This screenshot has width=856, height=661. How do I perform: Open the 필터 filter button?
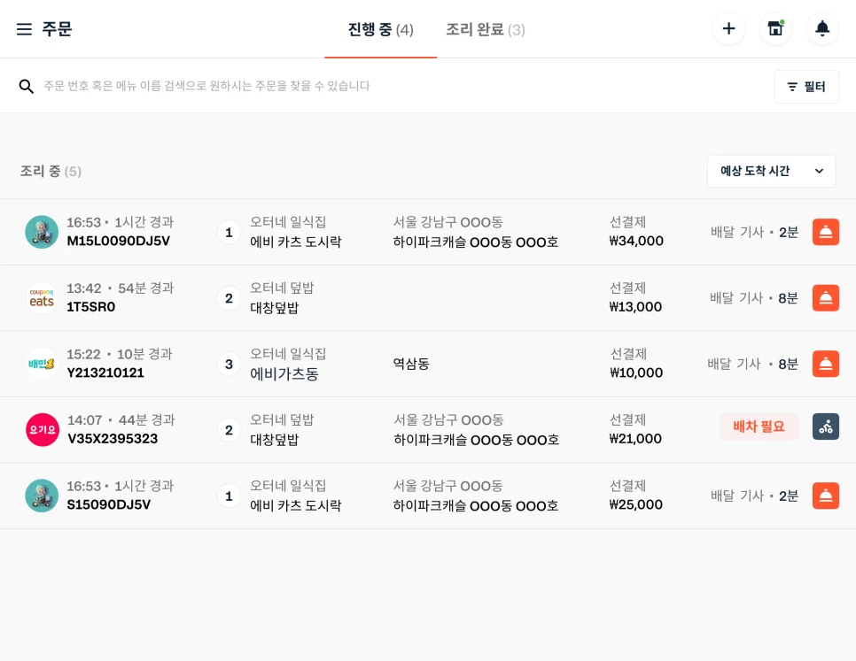(805, 87)
